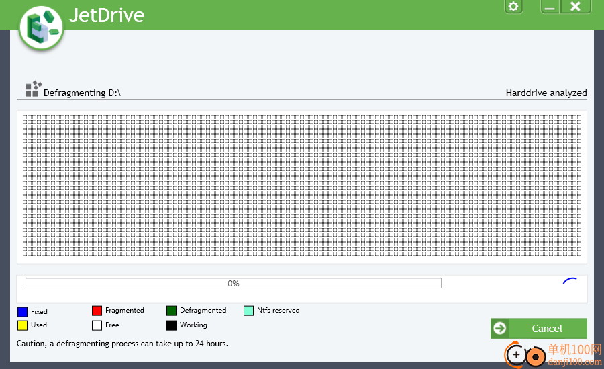Click the white Free color swatch
Viewport: 604px width, 369px height.
tap(97, 325)
